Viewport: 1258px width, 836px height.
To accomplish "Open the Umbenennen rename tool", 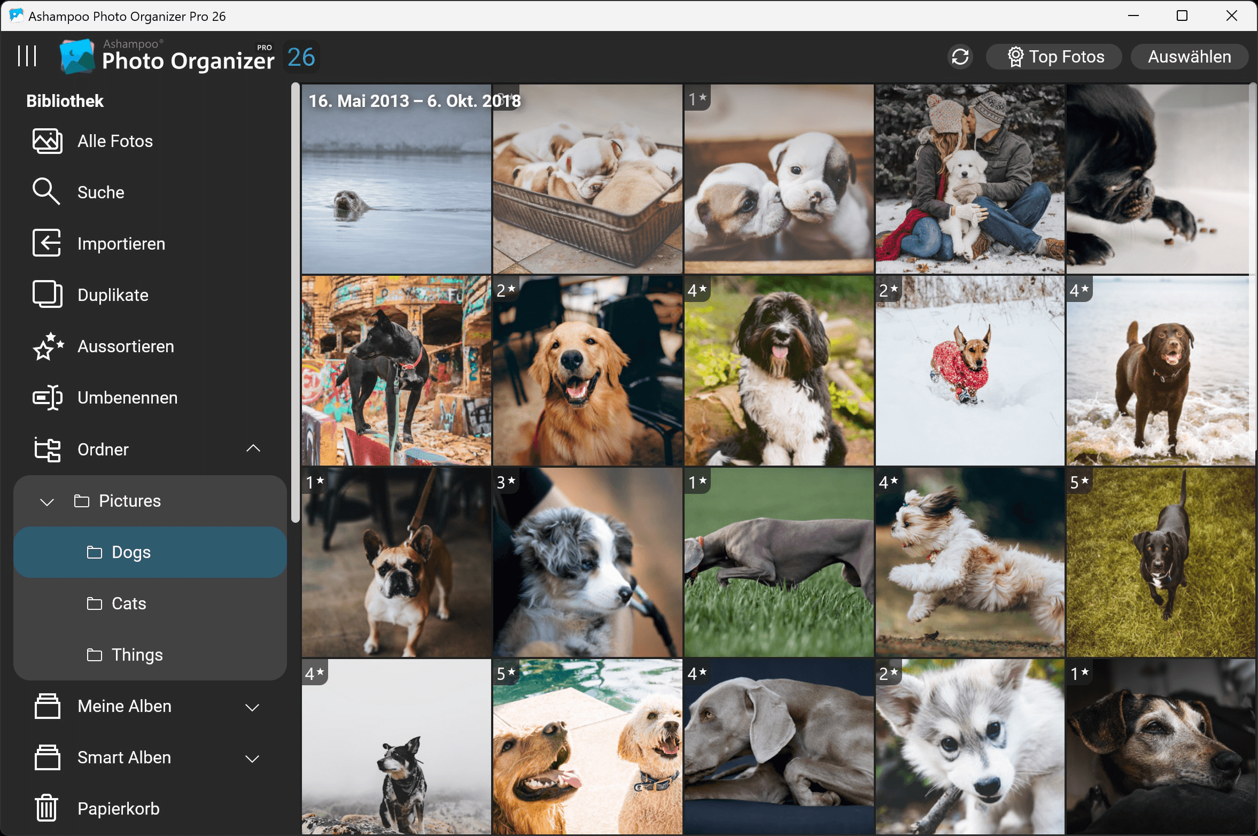I will coord(127,397).
